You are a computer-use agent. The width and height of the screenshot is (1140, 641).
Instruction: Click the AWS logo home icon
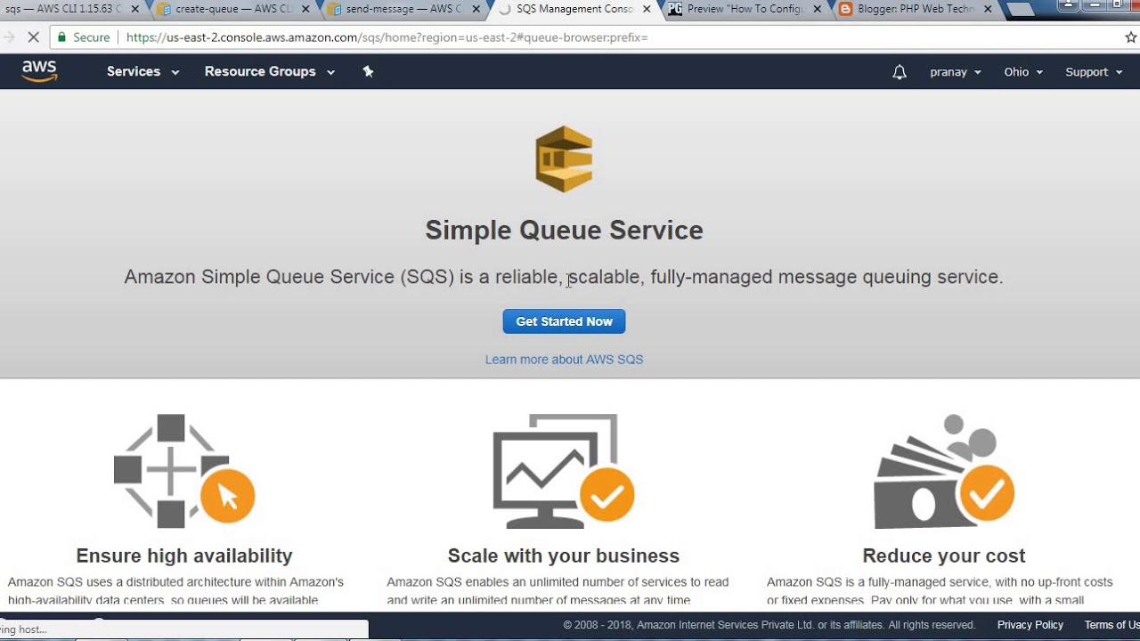(40, 71)
